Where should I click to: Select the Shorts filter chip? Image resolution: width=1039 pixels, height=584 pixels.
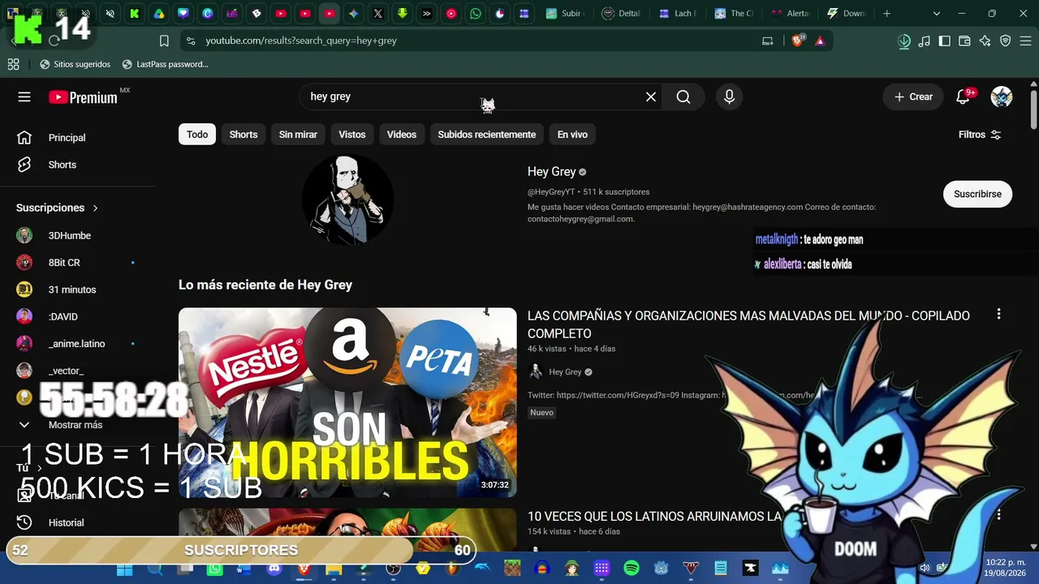pyautogui.click(x=244, y=135)
